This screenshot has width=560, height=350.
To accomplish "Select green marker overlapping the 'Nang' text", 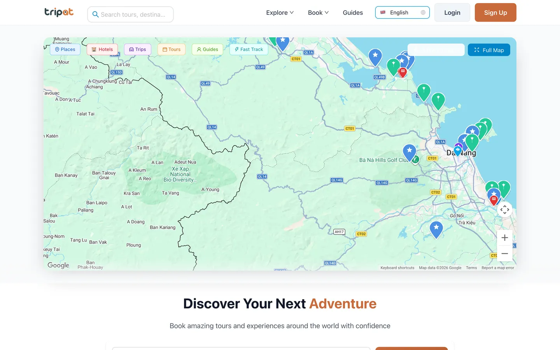I will pos(472,142).
